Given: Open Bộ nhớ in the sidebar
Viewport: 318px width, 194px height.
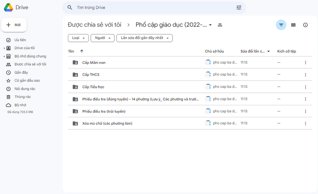Looking at the screenshot, I should click(20, 105).
